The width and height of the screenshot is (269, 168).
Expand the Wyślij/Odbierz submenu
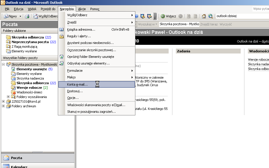(x=97, y=15)
